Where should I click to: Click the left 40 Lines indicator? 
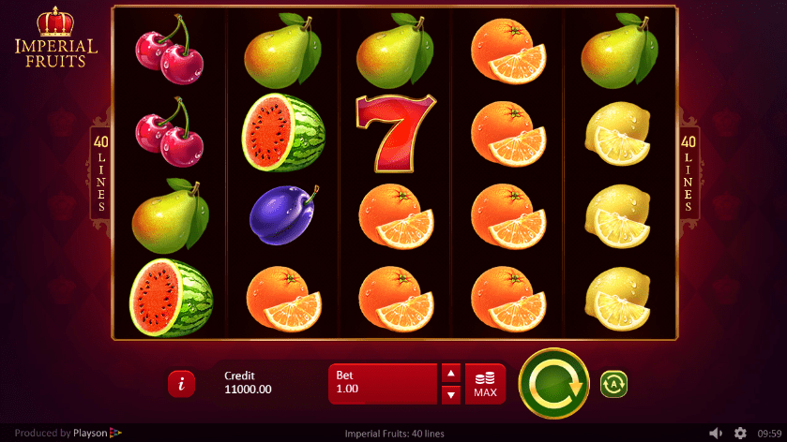point(100,173)
